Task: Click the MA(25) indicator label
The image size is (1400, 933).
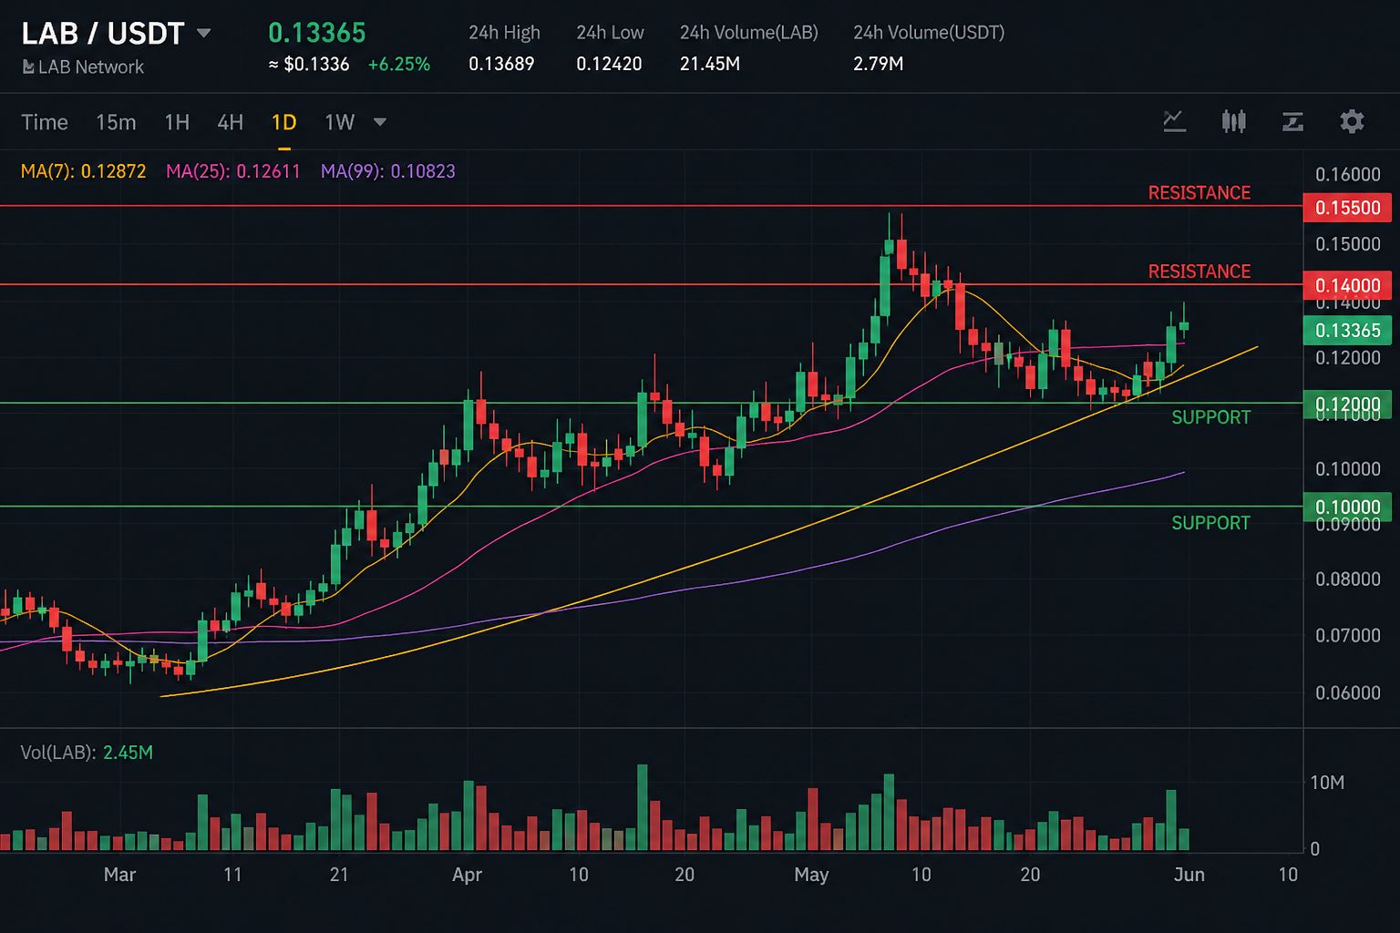Action: (x=233, y=171)
